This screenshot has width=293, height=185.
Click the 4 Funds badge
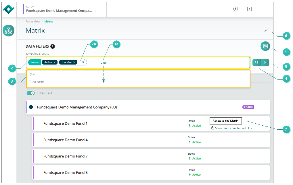coord(248,107)
